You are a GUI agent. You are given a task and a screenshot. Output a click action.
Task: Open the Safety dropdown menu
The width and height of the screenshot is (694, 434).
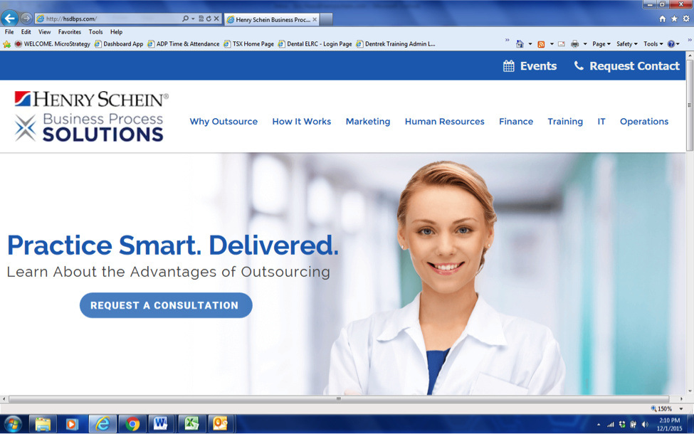point(624,43)
